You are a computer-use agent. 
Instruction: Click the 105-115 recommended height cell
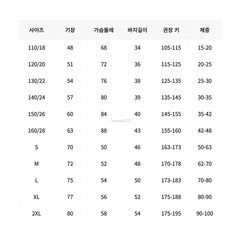coord(171,48)
